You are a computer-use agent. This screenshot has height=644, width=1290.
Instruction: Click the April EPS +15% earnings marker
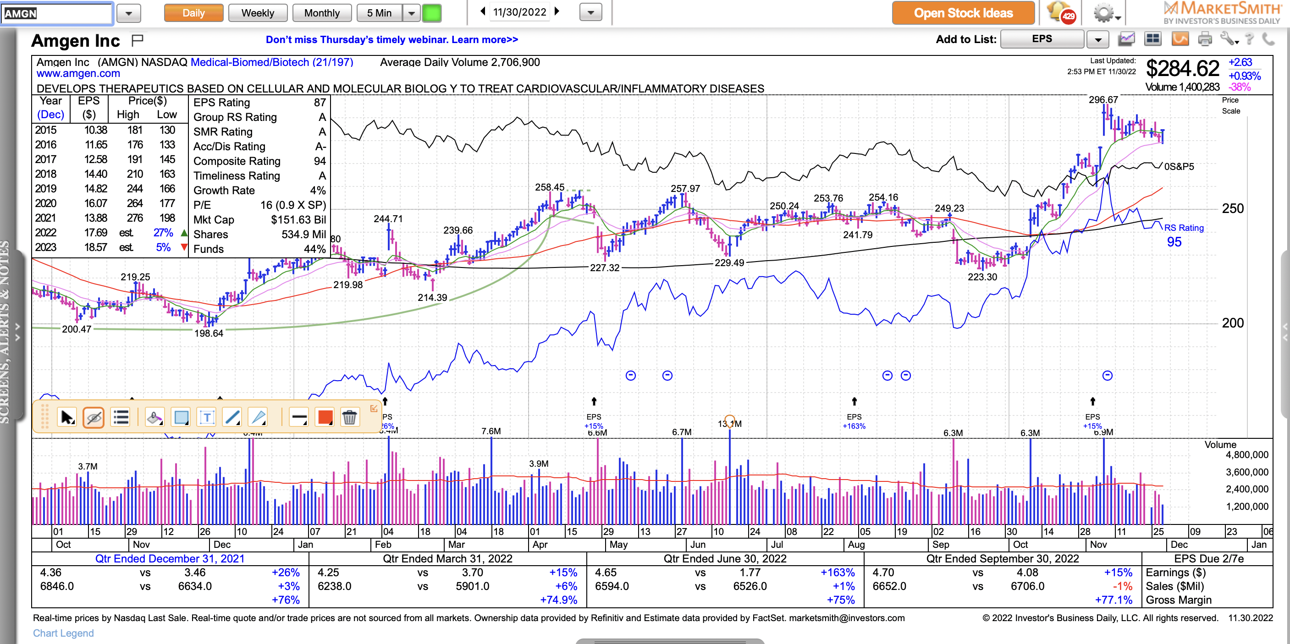click(x=594, y=421)
